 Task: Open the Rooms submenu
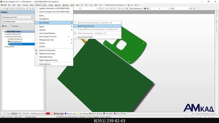point(54,43)
